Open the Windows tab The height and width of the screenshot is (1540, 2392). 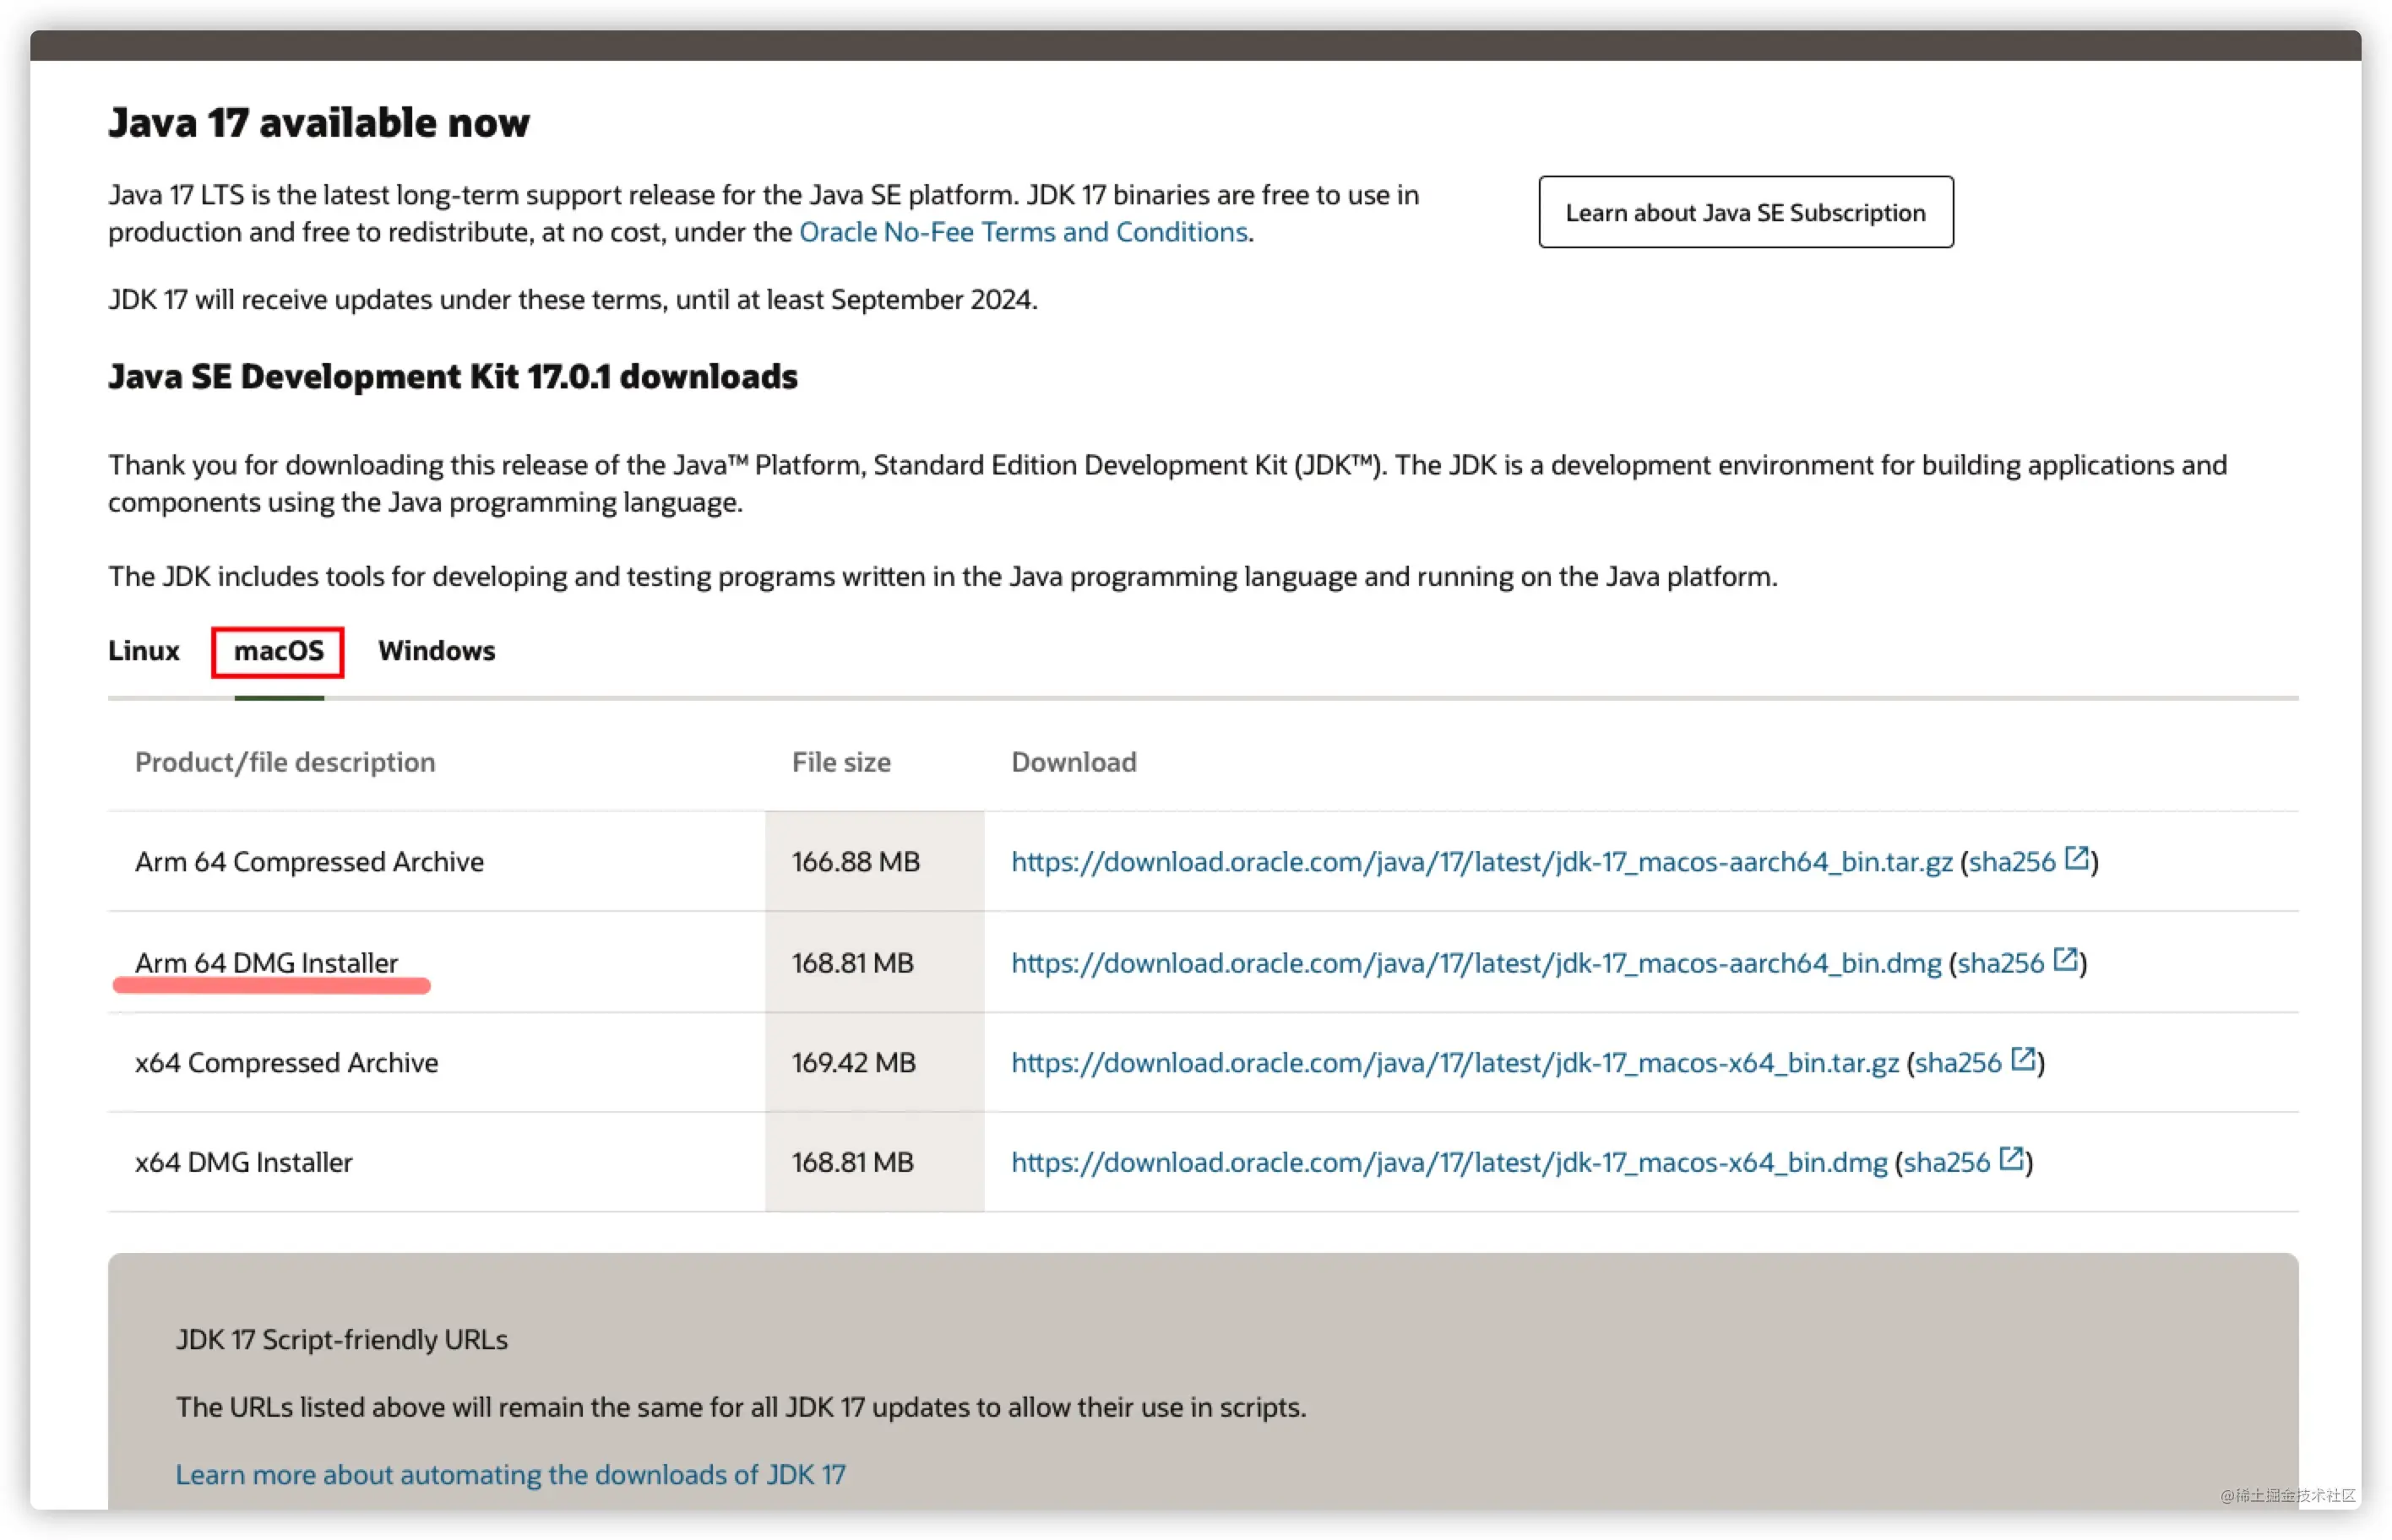click(436, 651)
